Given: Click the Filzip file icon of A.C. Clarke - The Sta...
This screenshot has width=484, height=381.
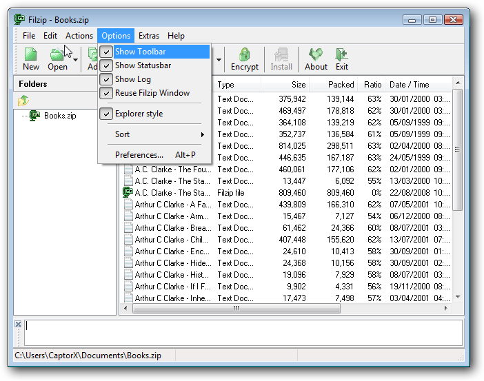Looking at the screenshot, I should (x=128, y=192).
